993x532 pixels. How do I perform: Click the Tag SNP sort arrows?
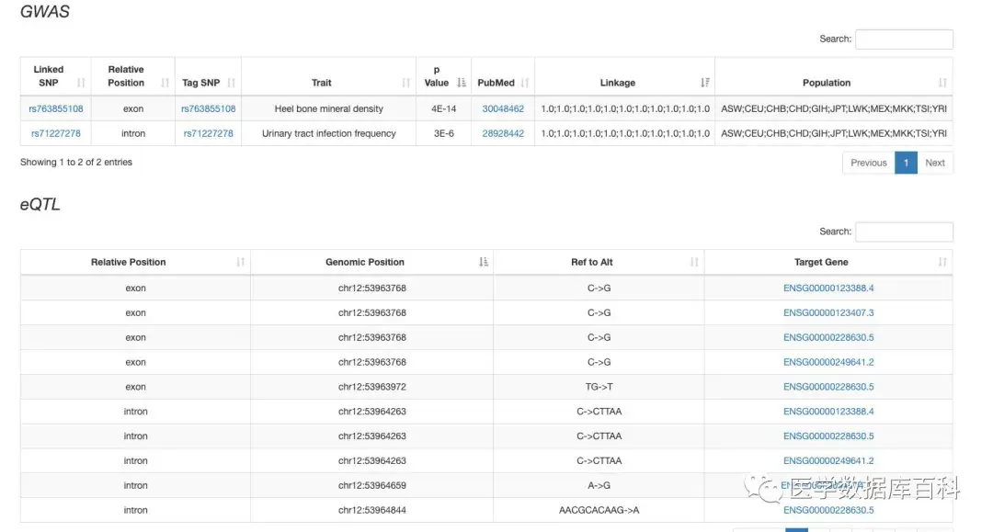[x=231, y=83]
